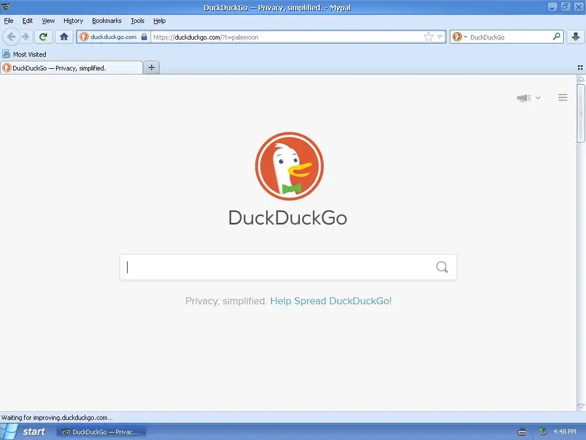Open the hamburger menu on the DuckDuckGo page
Image resolution: width=586 pixels, height=440 pixels.
(x=563, y=97)
